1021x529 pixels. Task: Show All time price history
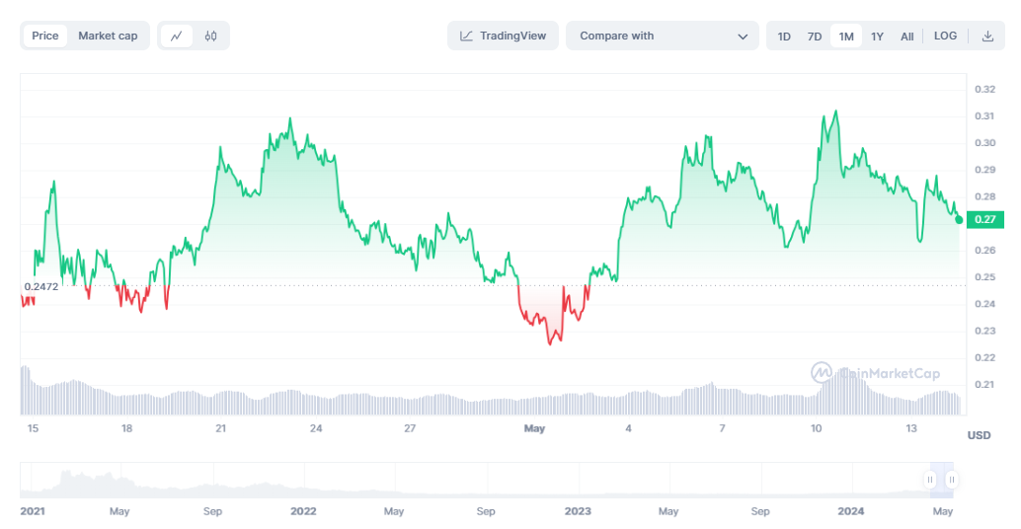click(x=906, y=37)
